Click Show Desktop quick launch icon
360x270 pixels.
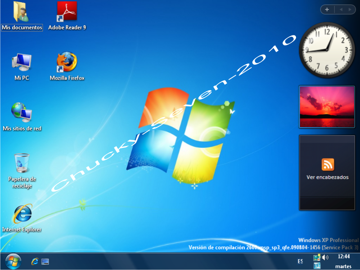point(45,262)
